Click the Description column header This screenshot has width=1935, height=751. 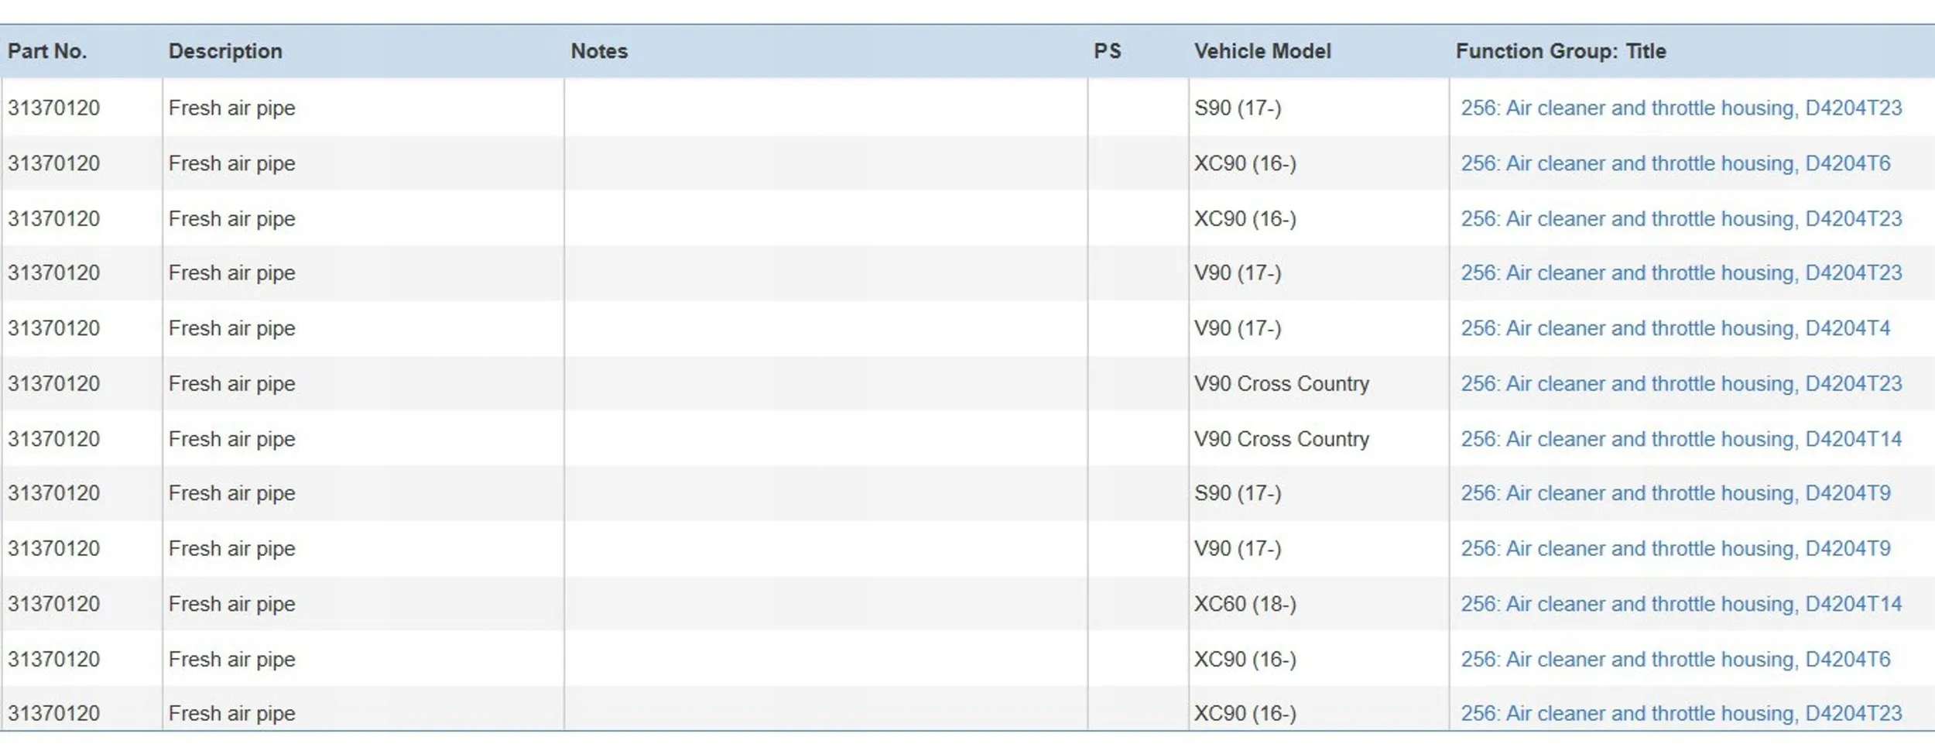[225, 51]
